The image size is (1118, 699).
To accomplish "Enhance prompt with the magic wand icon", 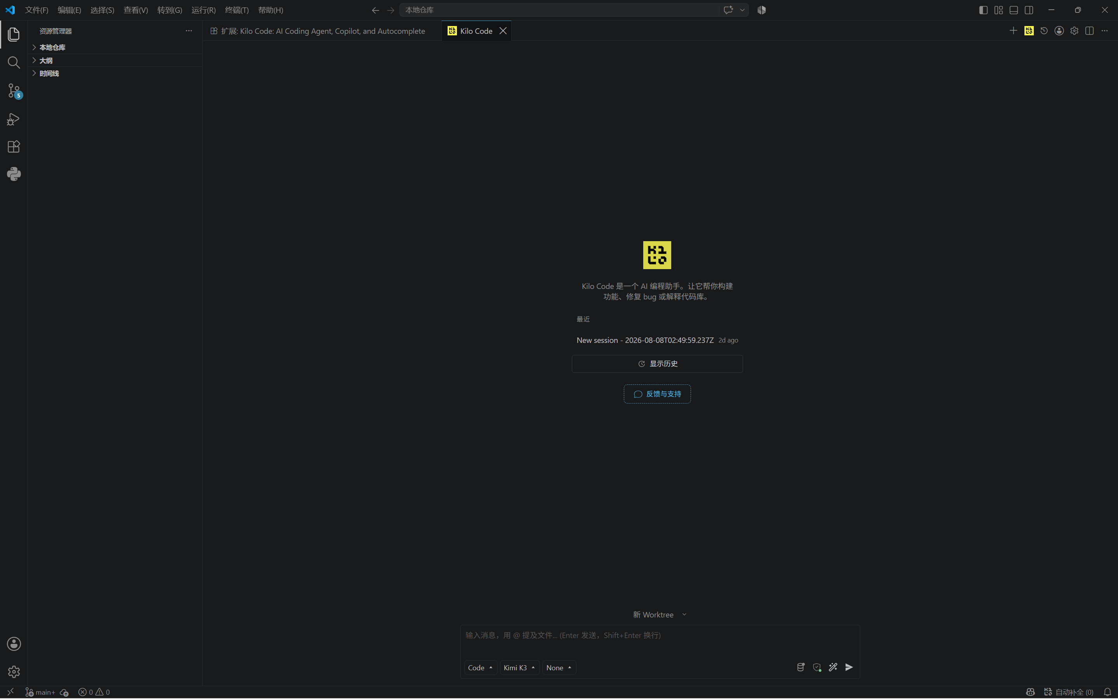I will [833, 667].
